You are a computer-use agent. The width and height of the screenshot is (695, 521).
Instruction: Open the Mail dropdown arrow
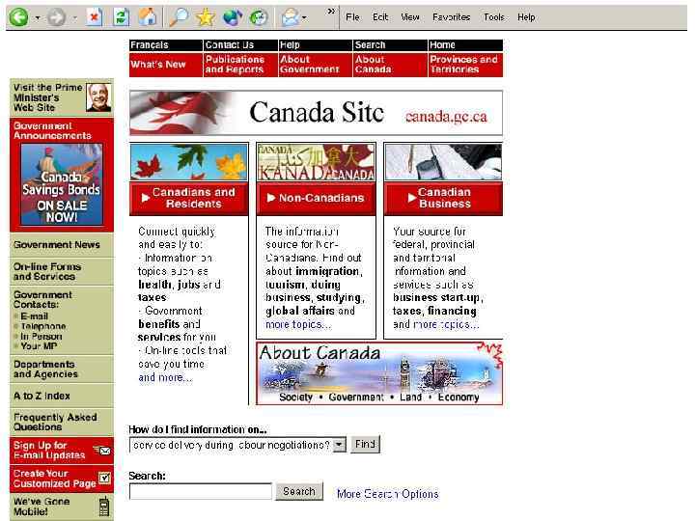tap(304, 17)
